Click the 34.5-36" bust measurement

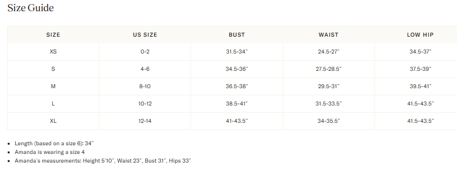tap(237, 69)
